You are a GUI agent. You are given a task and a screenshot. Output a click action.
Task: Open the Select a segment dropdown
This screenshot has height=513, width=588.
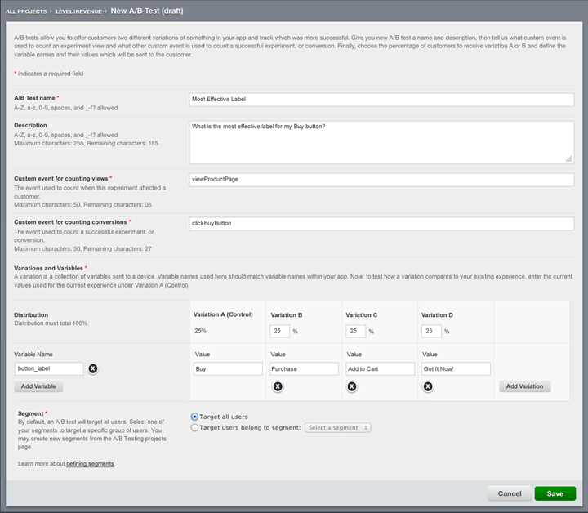[338, 427]
